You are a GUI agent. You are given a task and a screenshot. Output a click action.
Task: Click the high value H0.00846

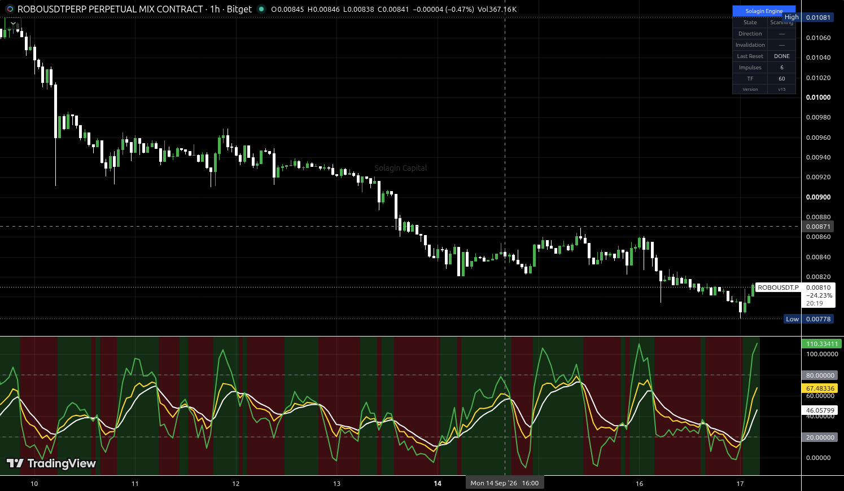[324, 9]
